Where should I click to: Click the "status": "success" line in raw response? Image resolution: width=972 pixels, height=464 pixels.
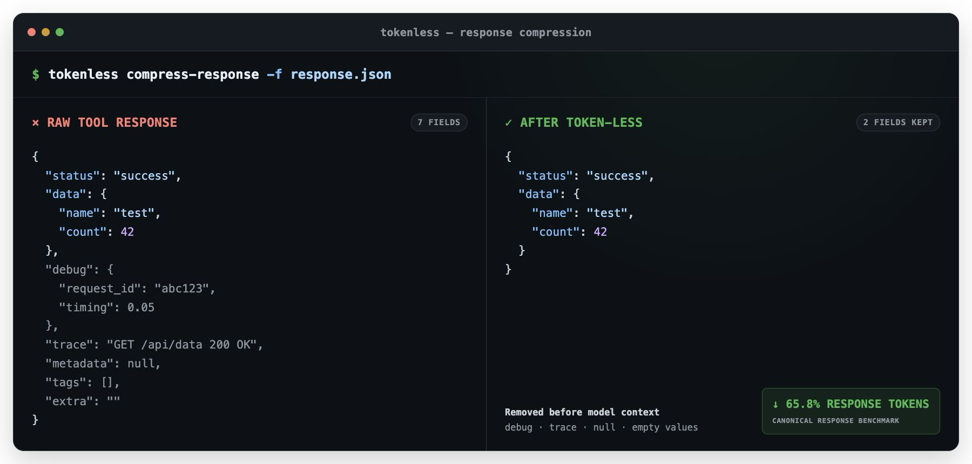113,176
